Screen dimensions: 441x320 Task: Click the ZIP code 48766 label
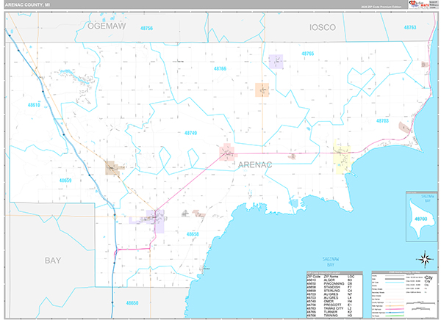(x=220, y=68)
